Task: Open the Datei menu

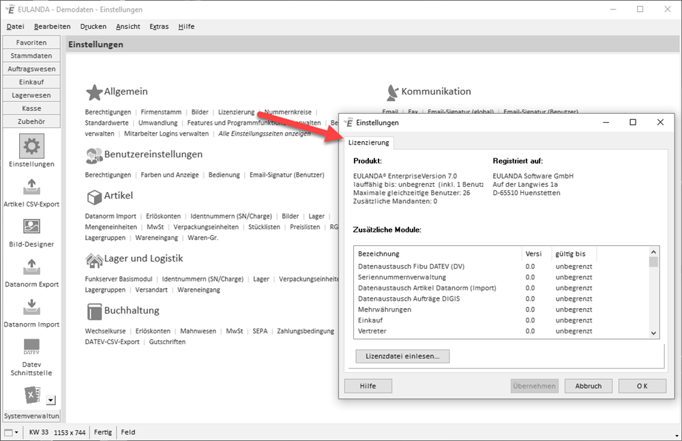Action: [15, 27]
